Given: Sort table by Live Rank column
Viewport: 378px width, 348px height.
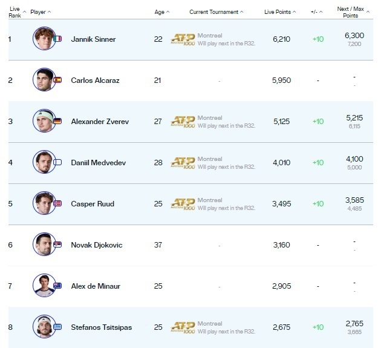Looking at the screenshot, I should (x=15, y=12).
